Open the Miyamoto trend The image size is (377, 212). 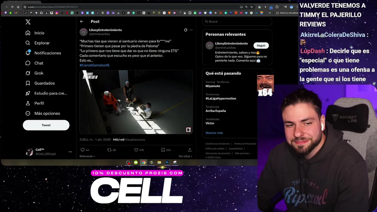tap(213, 86)
